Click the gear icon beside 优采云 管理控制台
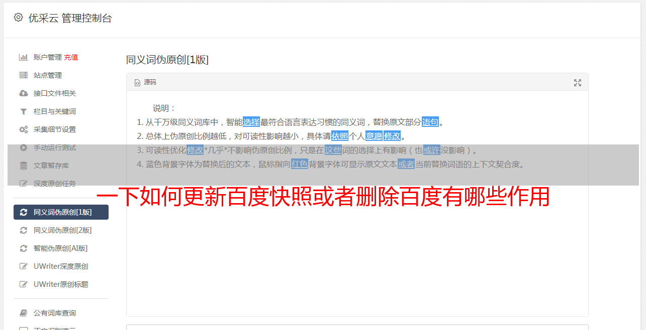This screenshot has width=646, height=330. coord(18,18)
